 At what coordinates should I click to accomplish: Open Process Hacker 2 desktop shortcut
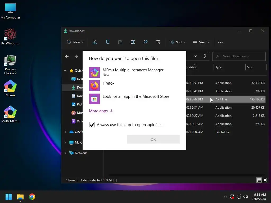click(10, 65)
